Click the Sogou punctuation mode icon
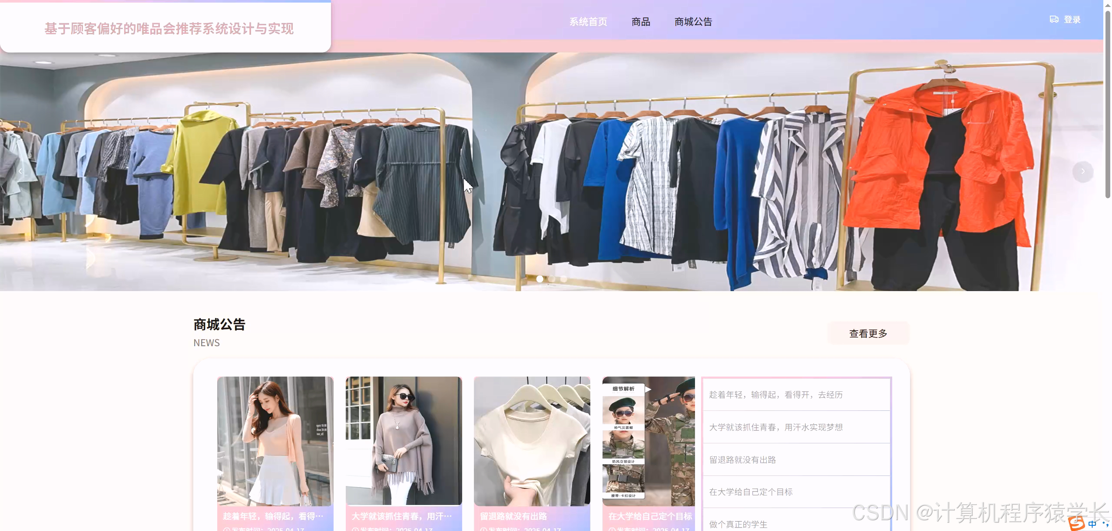The width and height of the screenshot is (1112, 531). pyautogui.click(x=1105, y=524)
